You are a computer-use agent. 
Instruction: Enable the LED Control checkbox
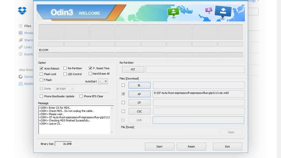tap(65, 74)
